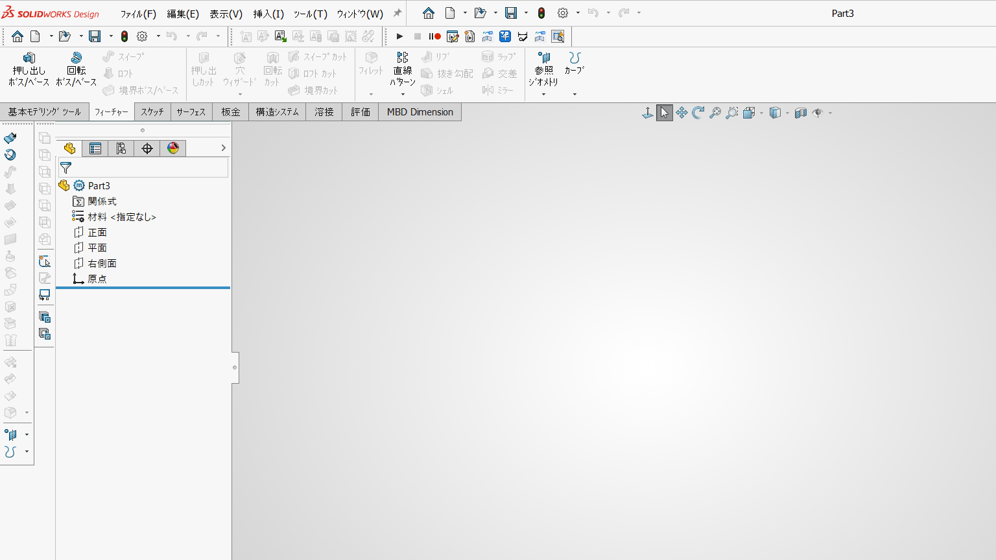Click the 押し出しボス/ベース extrude feature

coord(29,69)
